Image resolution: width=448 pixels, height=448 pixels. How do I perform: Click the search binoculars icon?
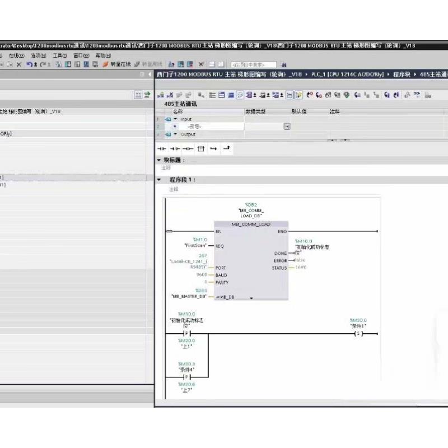pos(284,64)
